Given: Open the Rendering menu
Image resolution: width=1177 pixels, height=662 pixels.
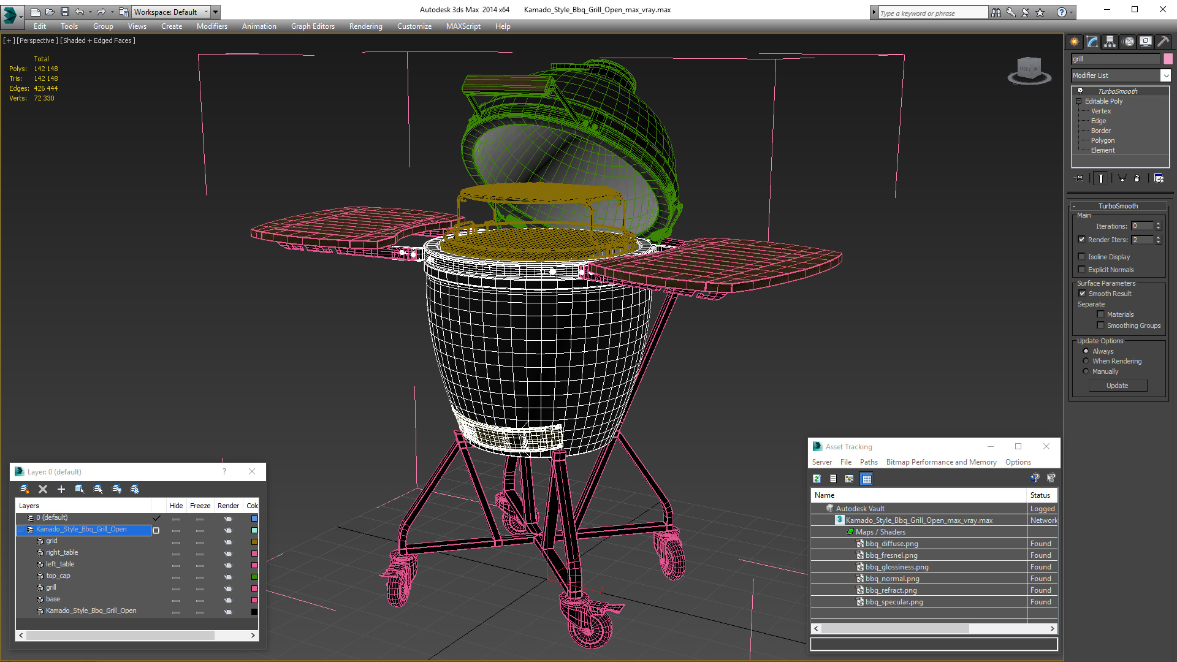Looking at the screenshot, I should pos(365,26).
